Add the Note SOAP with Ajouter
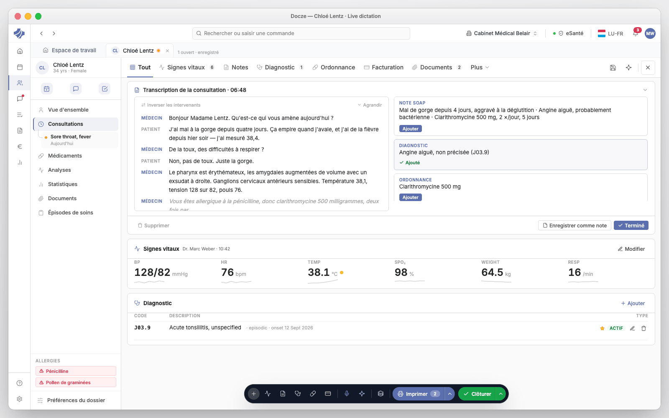The image size is (669, 418). pos(410,129)
